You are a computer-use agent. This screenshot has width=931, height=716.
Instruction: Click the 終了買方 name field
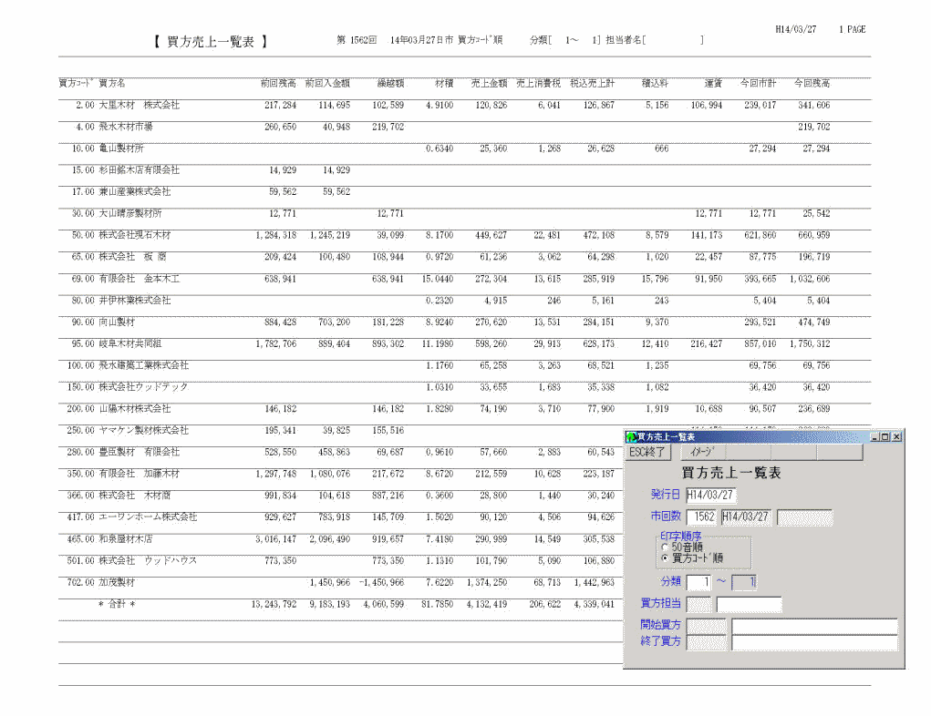[x=814, y=642]
